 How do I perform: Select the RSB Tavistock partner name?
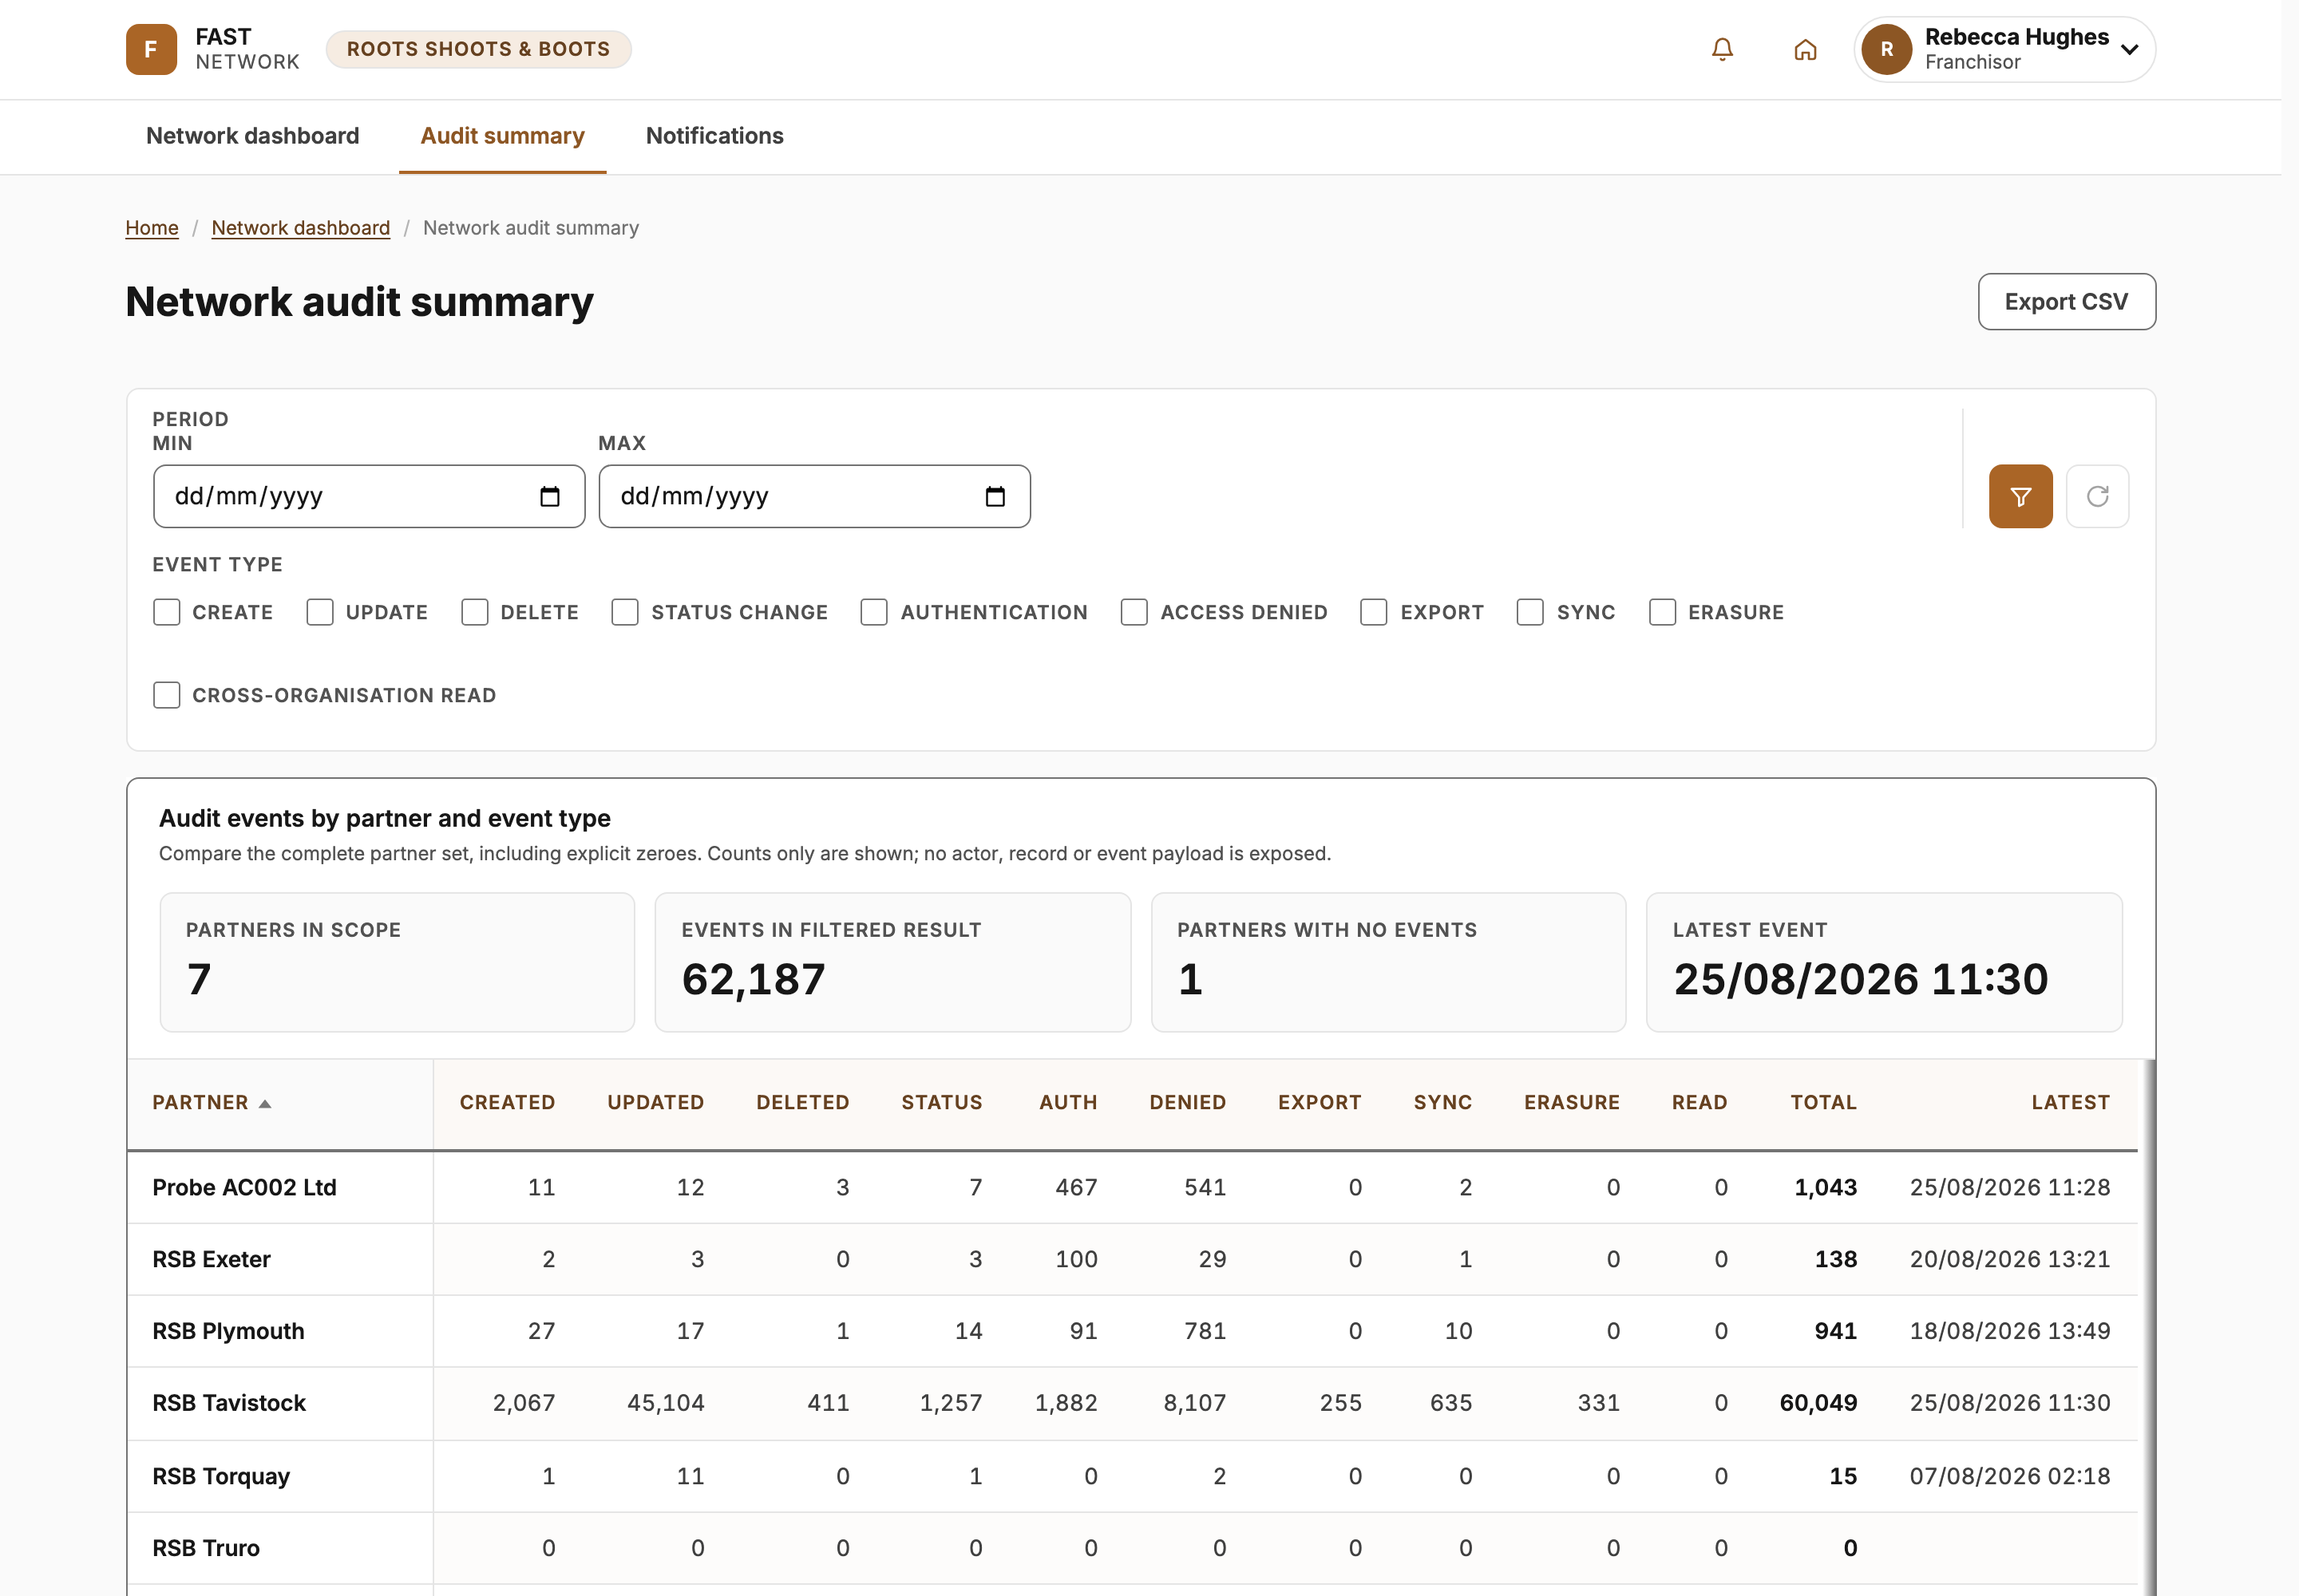(229, 1404)
